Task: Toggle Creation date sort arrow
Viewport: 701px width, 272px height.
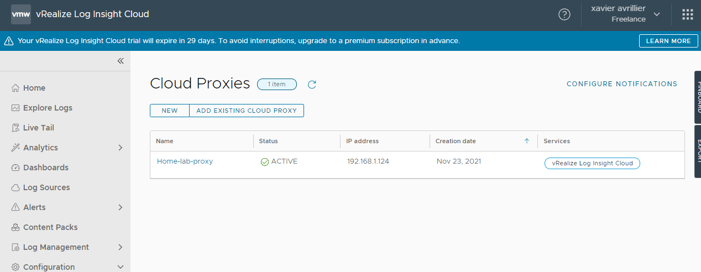Action: click(x=527, y=141)
